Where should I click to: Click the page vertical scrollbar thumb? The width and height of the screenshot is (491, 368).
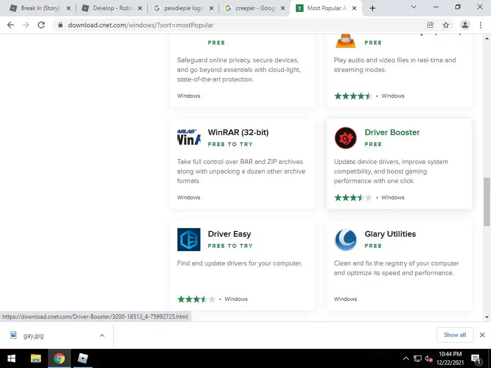(x=487, y=202)
